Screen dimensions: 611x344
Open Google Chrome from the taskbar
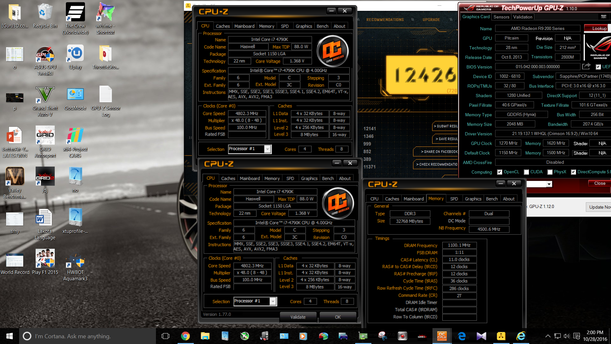(x=185, y=336)
